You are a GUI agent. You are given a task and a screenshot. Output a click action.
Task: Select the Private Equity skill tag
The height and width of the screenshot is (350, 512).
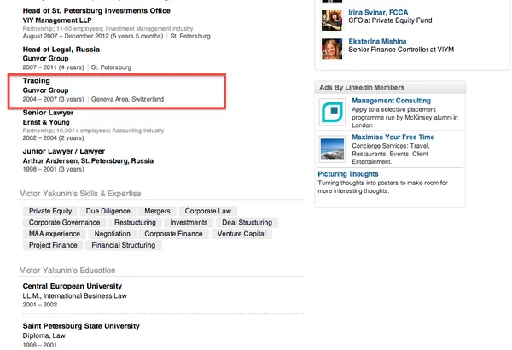(50, 211)
